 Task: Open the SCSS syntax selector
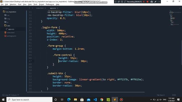(174, 95)
